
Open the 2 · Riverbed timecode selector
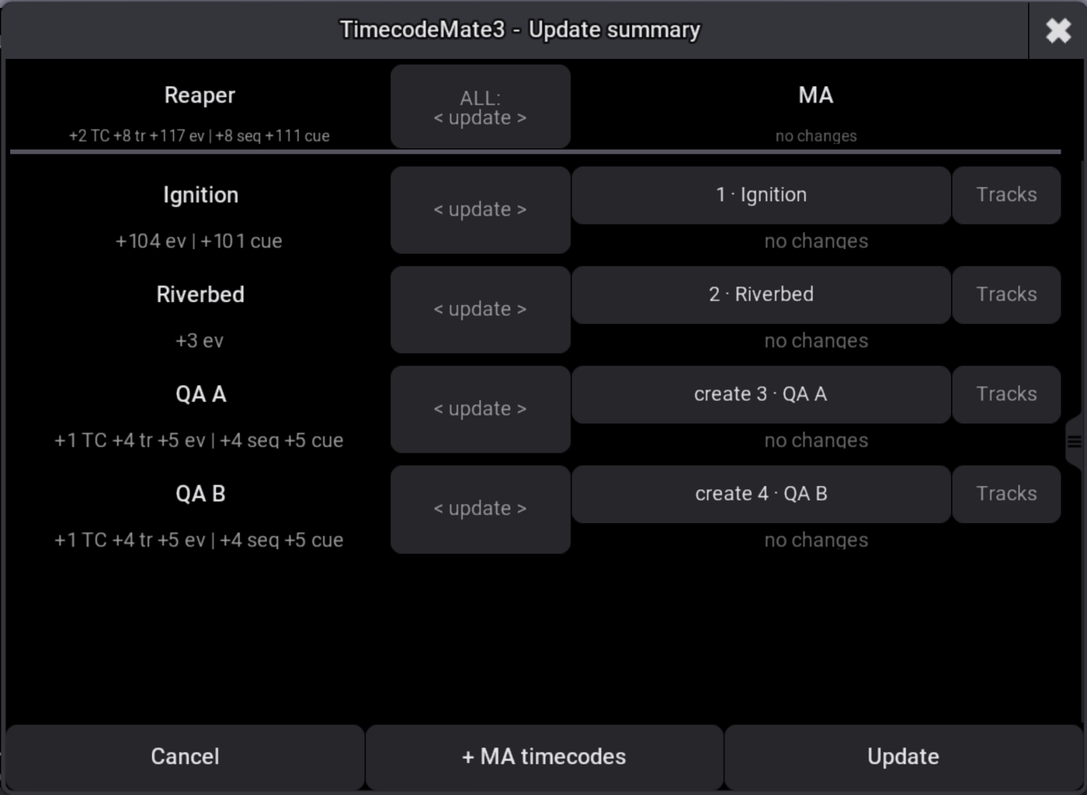[761, 295]
